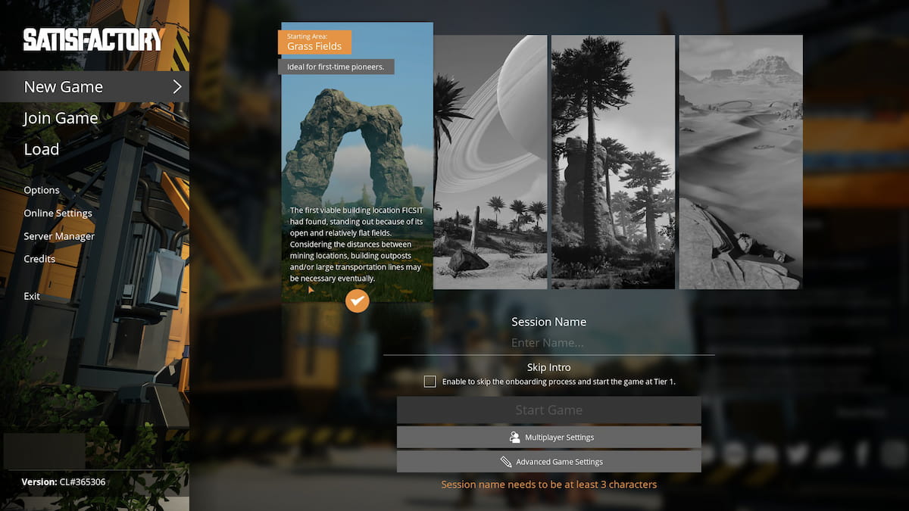Click 'Ideal for first-time pioneers.' text
This screenshot has width=909, height=511.
pyautogui.click(x=336, y=67)
